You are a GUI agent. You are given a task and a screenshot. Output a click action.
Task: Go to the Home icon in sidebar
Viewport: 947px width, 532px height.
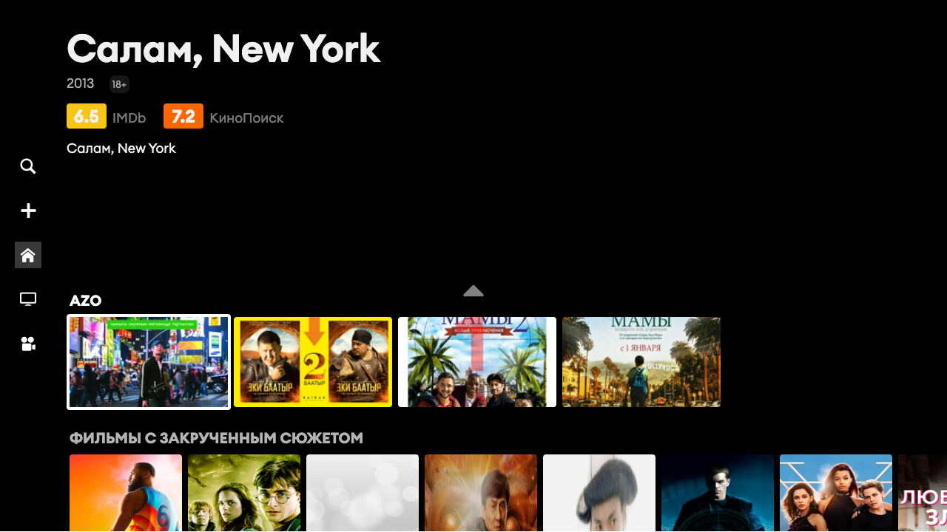[28, 255]
